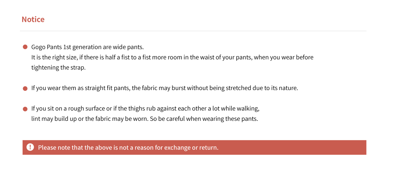Image resolution: width=406 pixels, height=172 pixels.
Task: Click the bullet before the rough surface note
Action: [25, 109]
